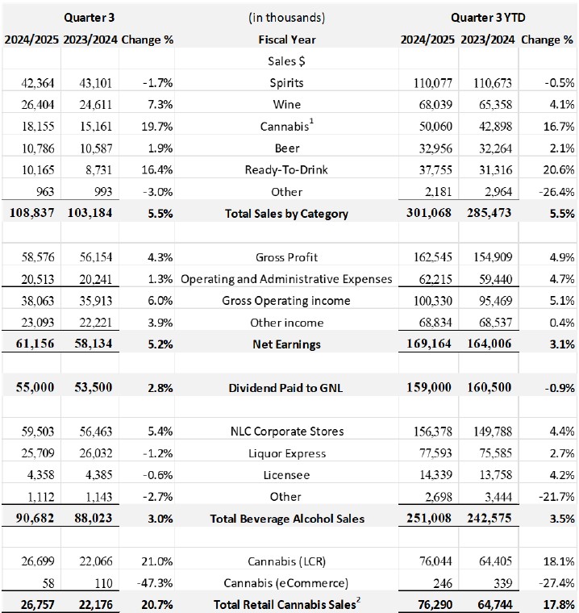Select the Fiscal Year header cell
This screenshot has width=579, height=613.
click(x=286, y=39)
